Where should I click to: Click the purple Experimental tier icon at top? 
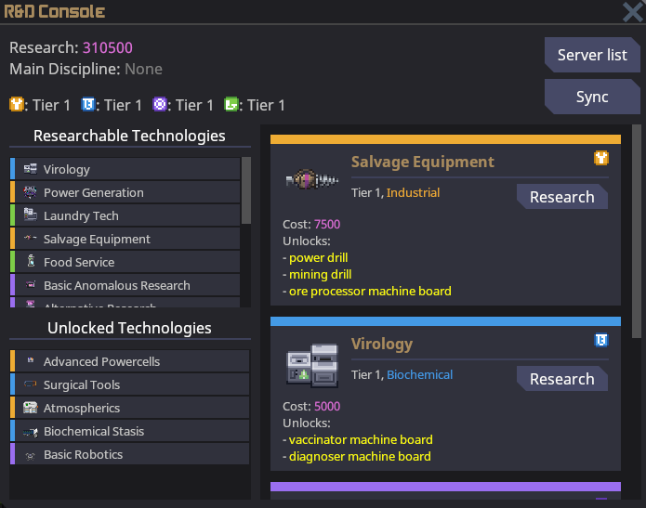tap(160, 105)
